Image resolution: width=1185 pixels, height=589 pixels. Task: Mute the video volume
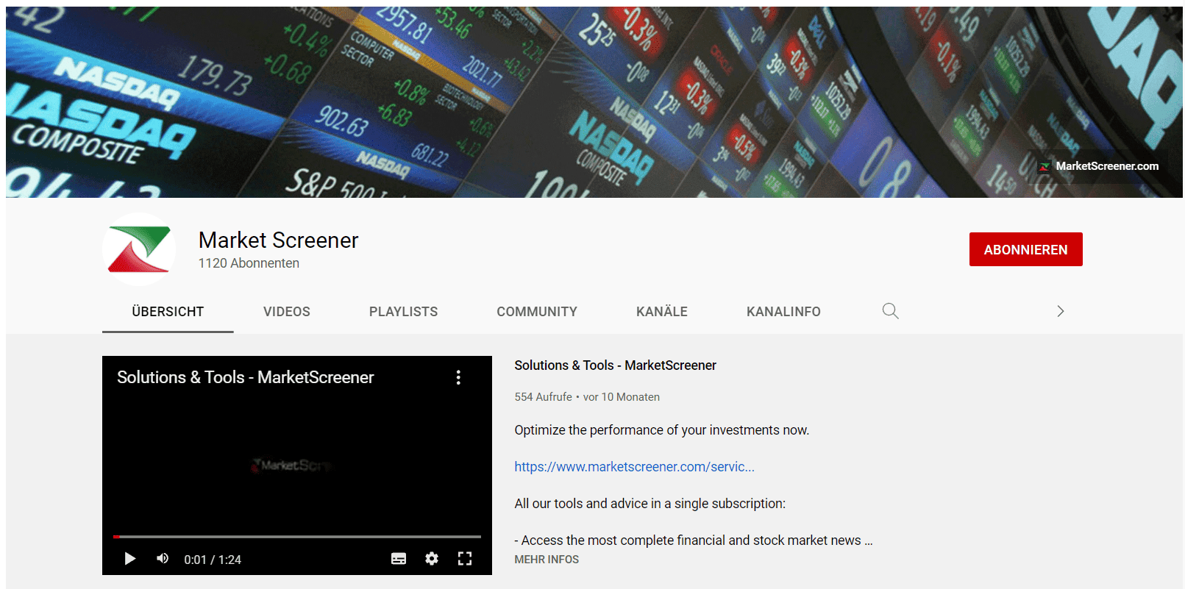(163, 559)
